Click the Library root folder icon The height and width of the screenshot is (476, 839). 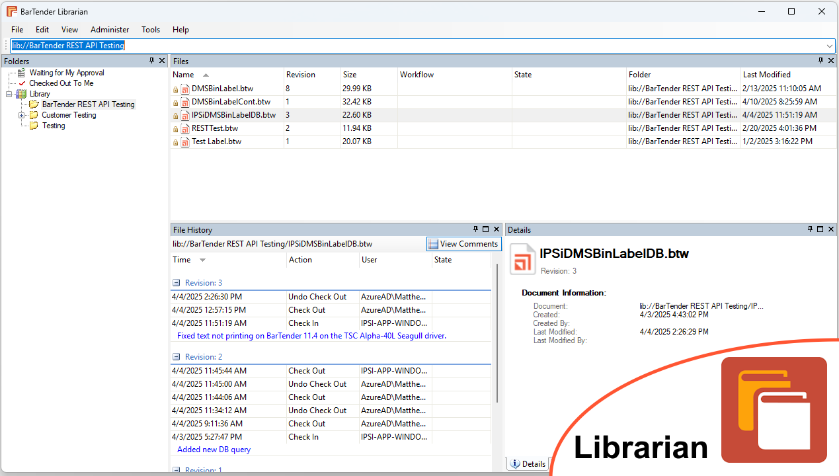pyautogui.click(x=22, y=94)
